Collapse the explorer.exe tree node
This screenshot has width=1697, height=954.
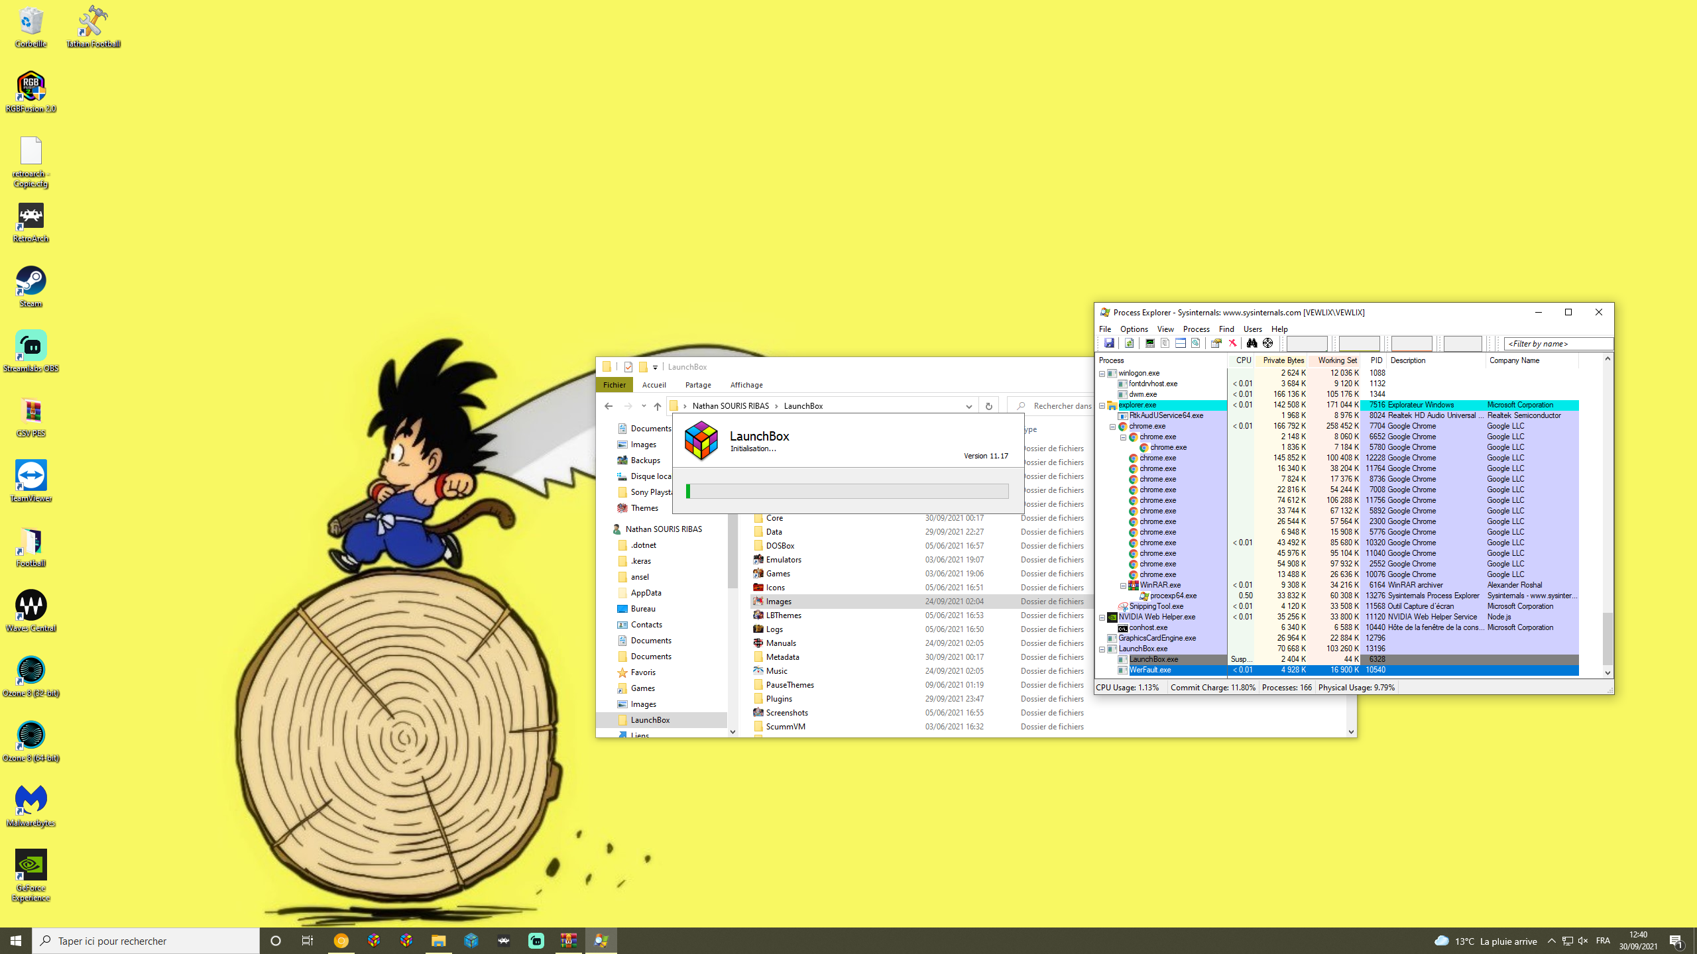coord(1102,405)
